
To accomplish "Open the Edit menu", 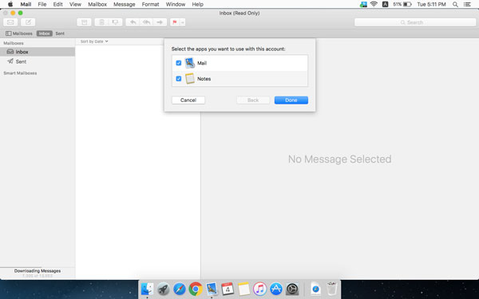I will click(x=57, y=4).
